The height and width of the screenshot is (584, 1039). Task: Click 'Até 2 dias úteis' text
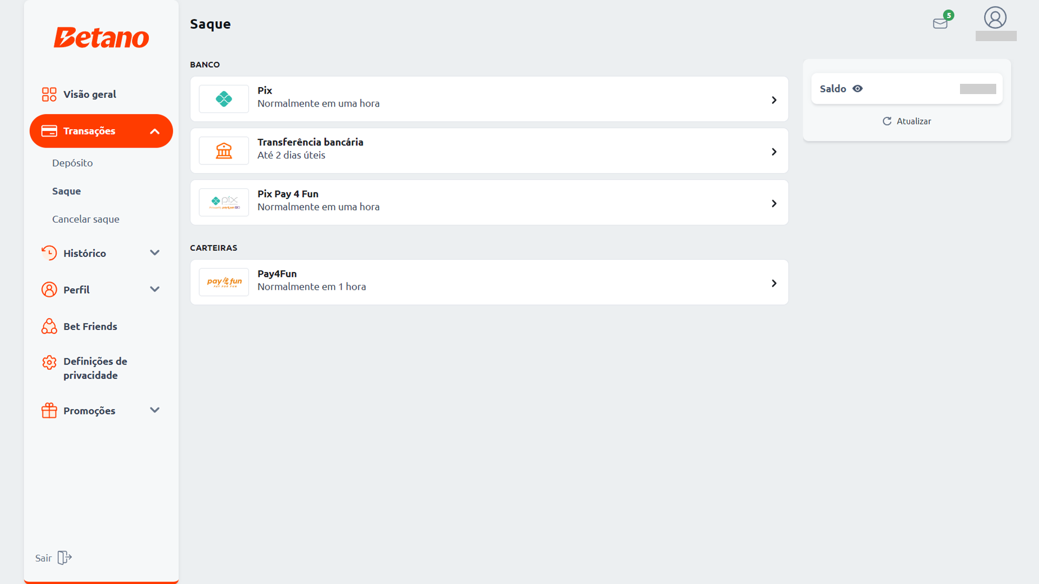click(x=291, y=155)
